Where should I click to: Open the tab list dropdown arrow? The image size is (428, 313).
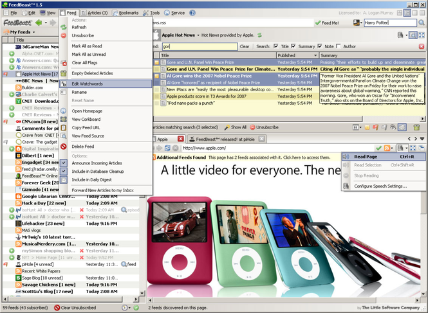pos(422,139)
